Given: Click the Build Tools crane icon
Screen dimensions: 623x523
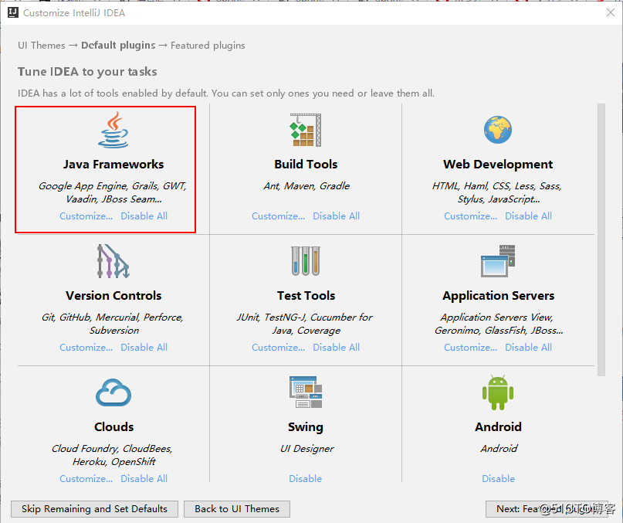Looking at the screenshot, I should [306, 130].
